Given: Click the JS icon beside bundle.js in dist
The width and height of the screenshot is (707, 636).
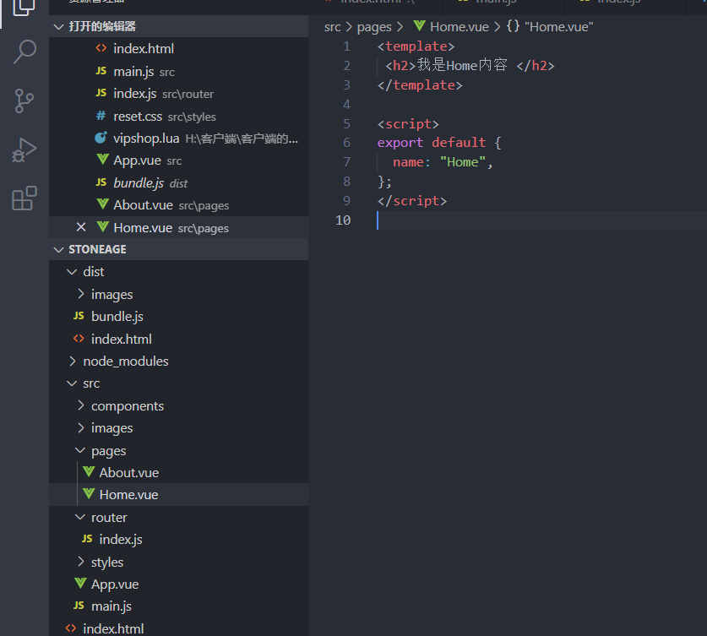Looking at the screenshot, I should click(79, 316).
